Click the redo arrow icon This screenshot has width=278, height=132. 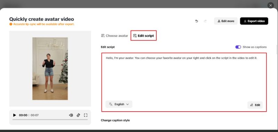[x=205, y=21]
